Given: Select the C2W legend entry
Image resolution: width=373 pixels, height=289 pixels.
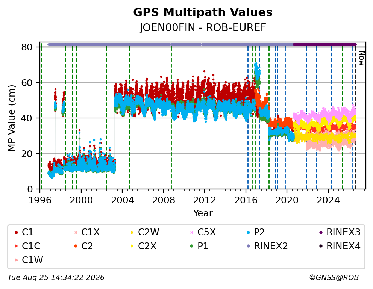Looking at the screenshot, I should pyautogui.click(x=146, y=232).
